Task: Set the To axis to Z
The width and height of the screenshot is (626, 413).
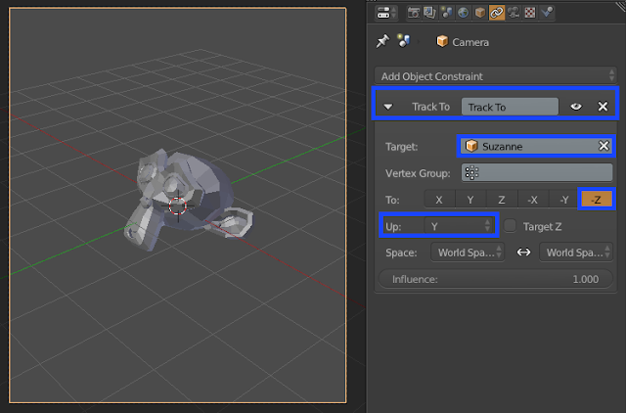Action: 502,200
